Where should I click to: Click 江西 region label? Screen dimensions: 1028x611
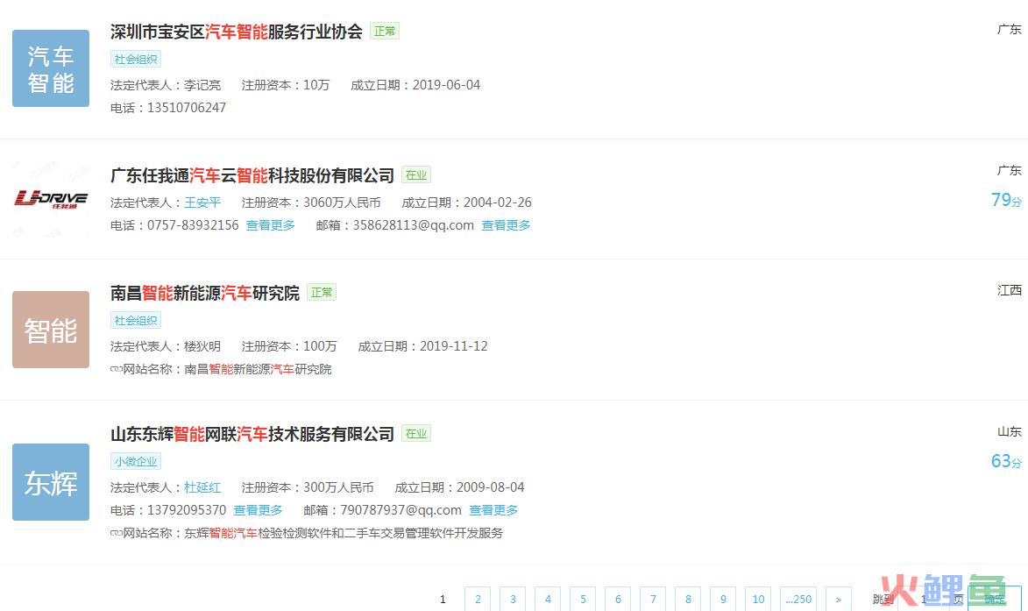pyautogui.click(x=1010, y=290)
